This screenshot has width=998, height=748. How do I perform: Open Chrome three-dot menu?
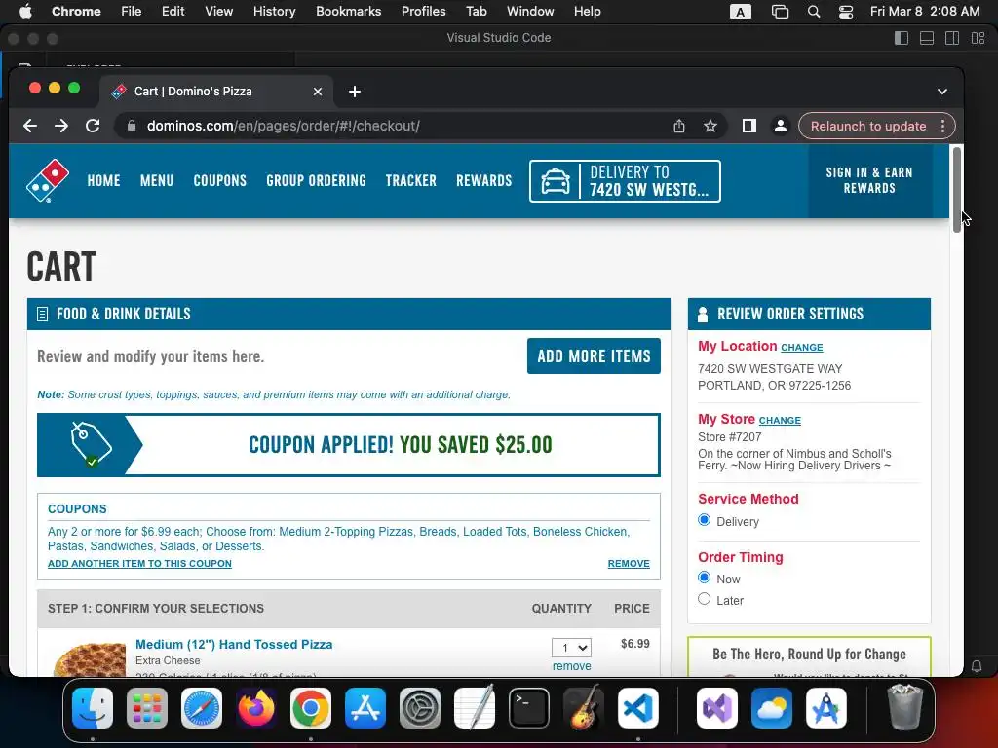pyautogui.click(x=942, y=126)
